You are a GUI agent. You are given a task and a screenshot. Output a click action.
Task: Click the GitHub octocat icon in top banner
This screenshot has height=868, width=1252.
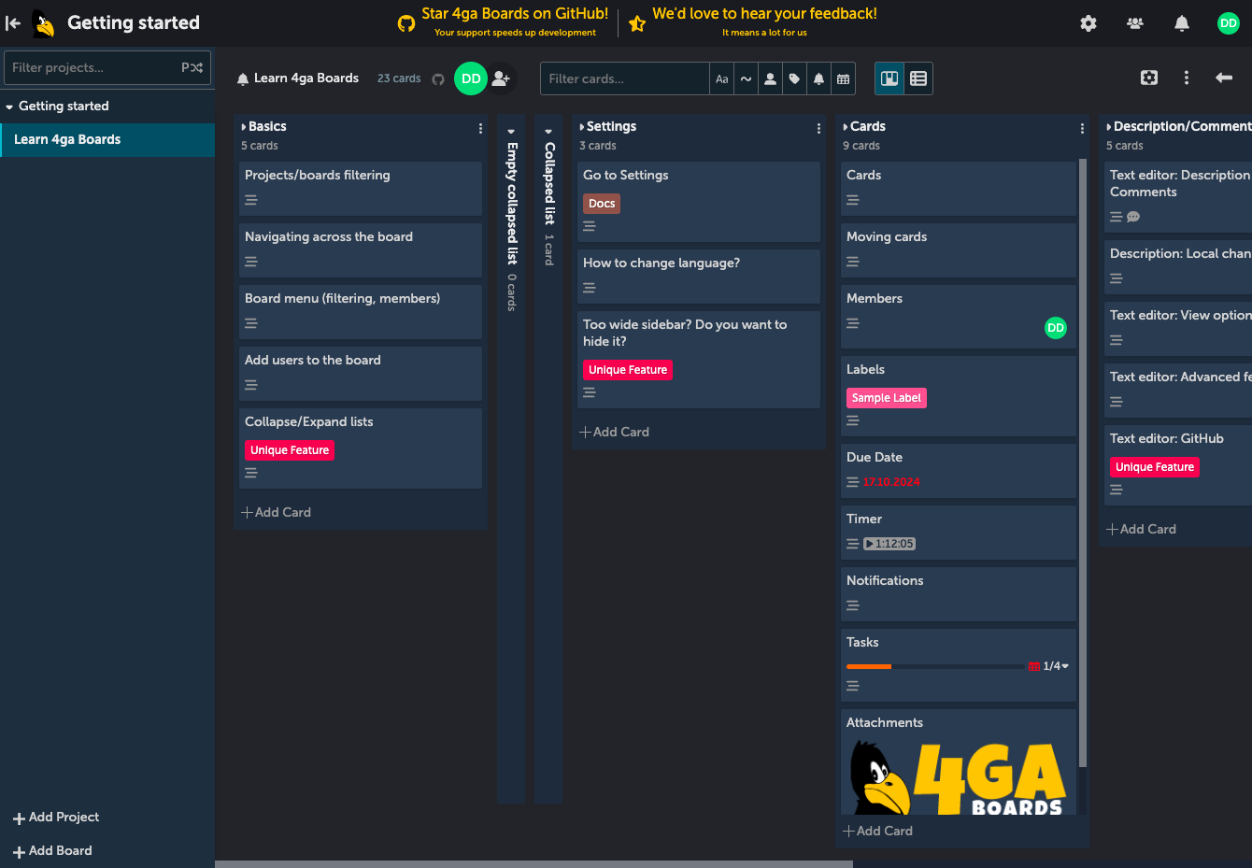(406, 23)
